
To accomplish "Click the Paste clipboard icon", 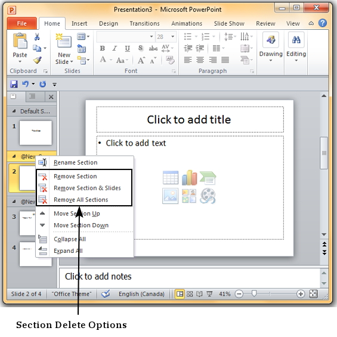I will coord(20,41).
